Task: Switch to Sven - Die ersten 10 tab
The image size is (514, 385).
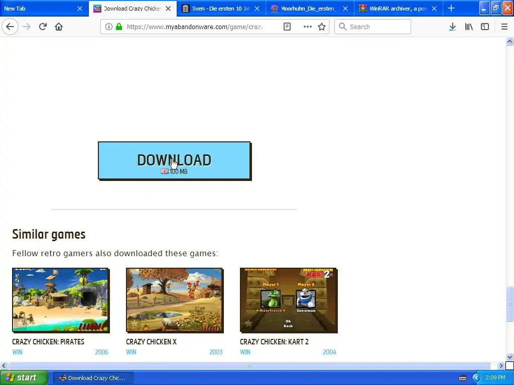Action: click(x=216, y=9)
